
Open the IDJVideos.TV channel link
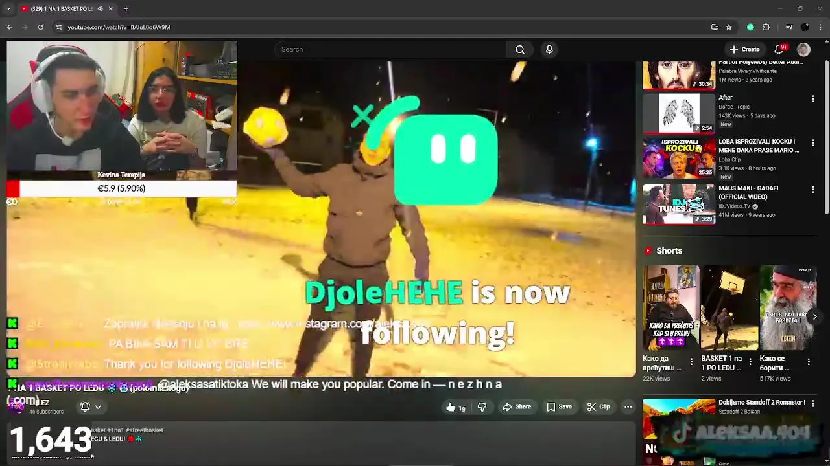pos(734,206)
